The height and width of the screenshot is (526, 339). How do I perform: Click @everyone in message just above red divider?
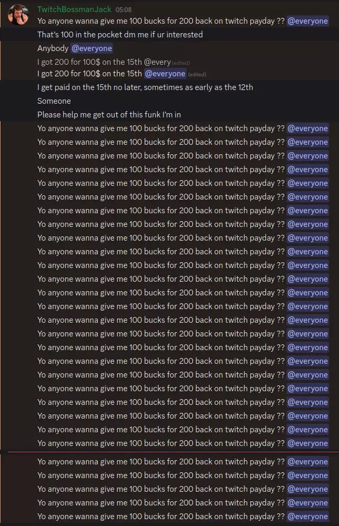[307, 443]
